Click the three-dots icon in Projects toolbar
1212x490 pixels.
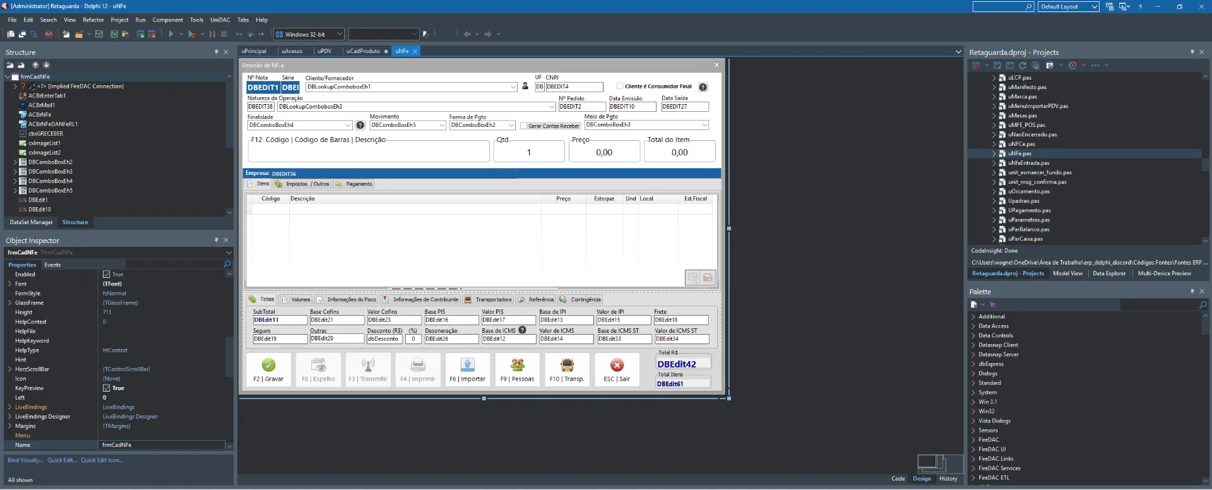1095,65
